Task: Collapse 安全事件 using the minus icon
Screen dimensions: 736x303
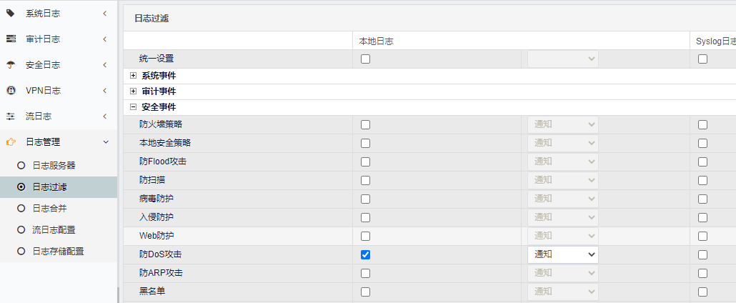Action: (134, 107)
